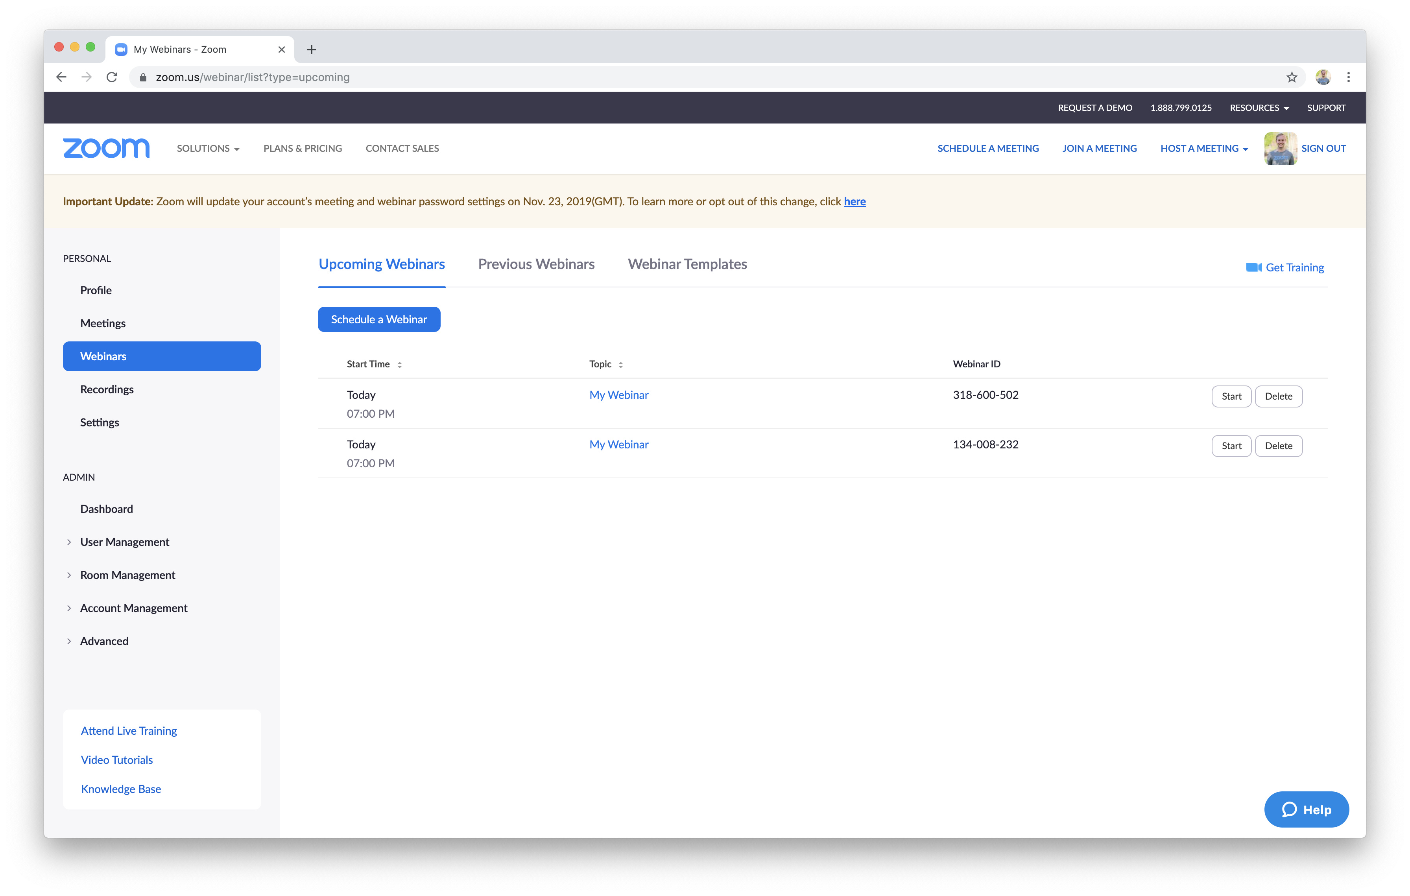Click Request a Demo
Screen dimensions: 1410x896
click(1094, 108)
